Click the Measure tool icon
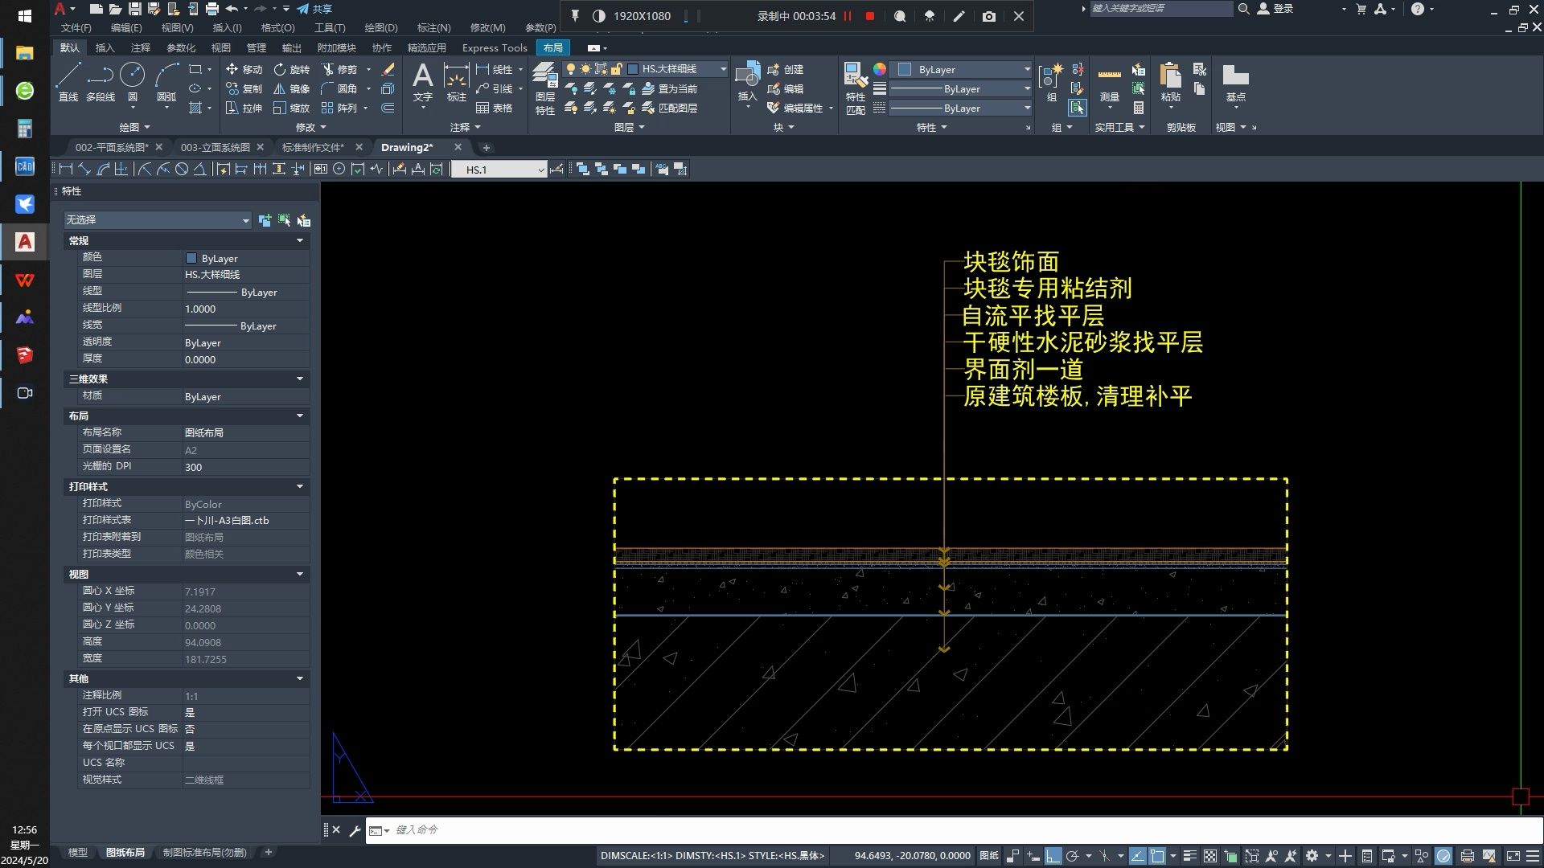 click(1109, 74)
